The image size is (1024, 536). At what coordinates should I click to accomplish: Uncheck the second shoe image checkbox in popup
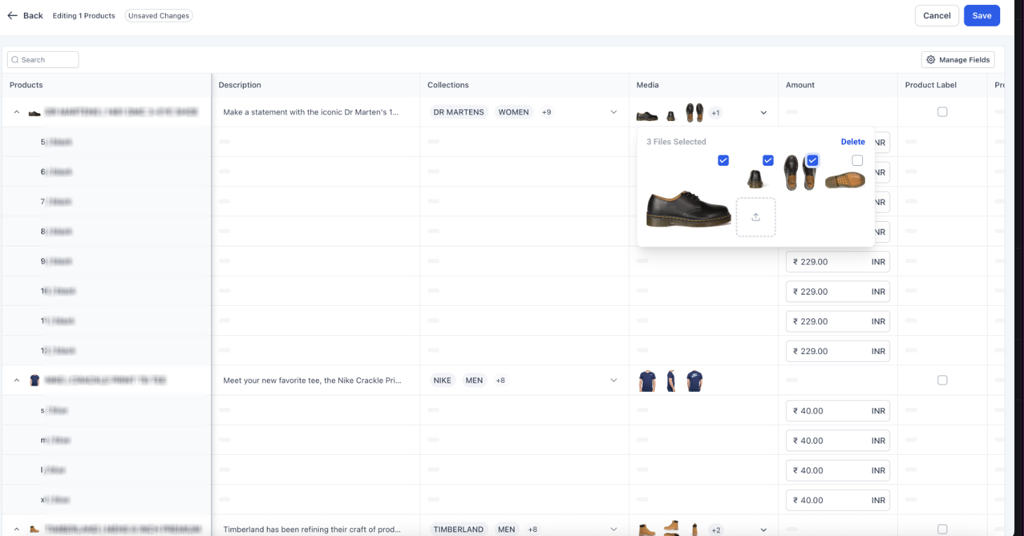768,160
